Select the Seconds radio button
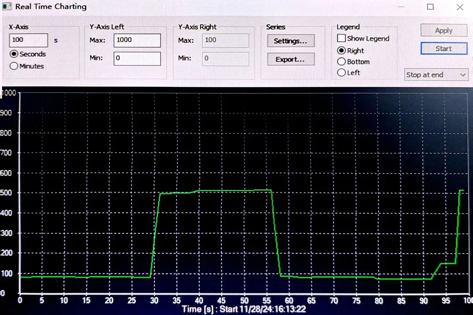The image size is (473, 315). [x=14, y=54]
